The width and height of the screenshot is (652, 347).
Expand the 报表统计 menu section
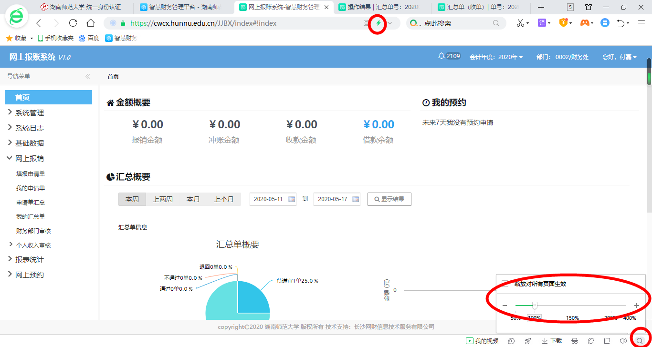coord(29,259)
